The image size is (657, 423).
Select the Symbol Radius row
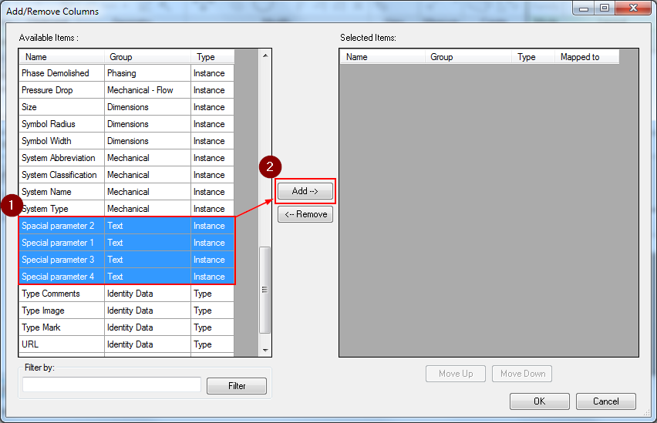click(126, 124)
